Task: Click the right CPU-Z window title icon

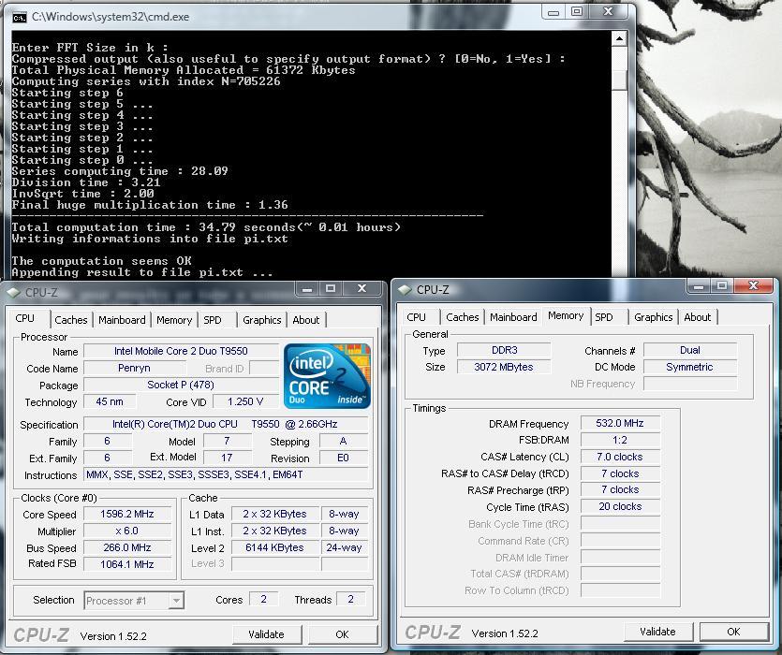Action: click(405, 289)
